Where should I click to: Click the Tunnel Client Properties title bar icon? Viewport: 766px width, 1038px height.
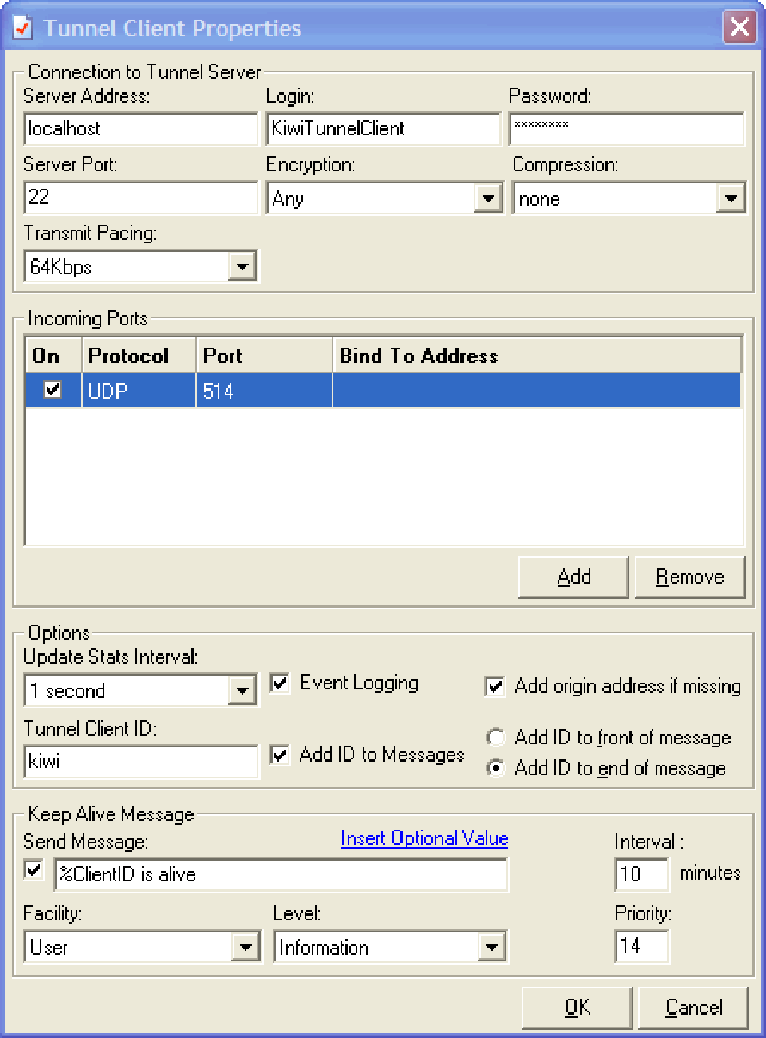coord(23,28)
